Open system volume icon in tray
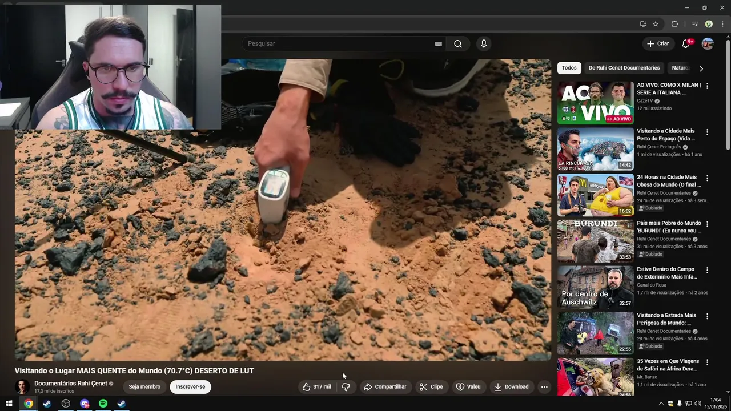Viewport: 731px width, 411px height. click(698, 404)
